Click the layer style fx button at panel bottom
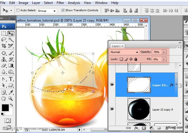188x133 pixels. [136, 128]
